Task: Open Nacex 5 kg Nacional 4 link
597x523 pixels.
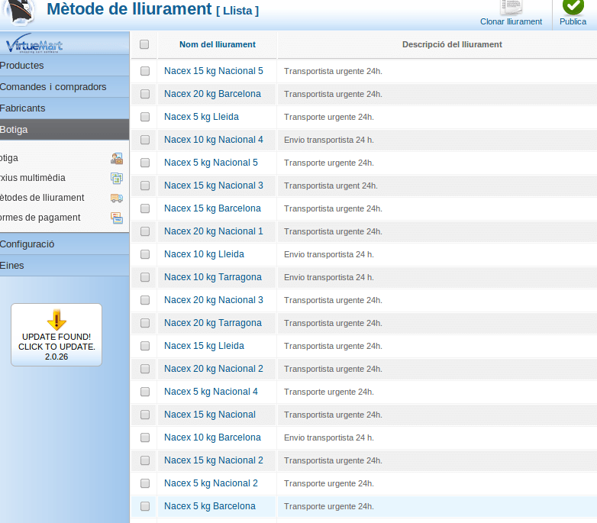Action: tap(211, 392)
